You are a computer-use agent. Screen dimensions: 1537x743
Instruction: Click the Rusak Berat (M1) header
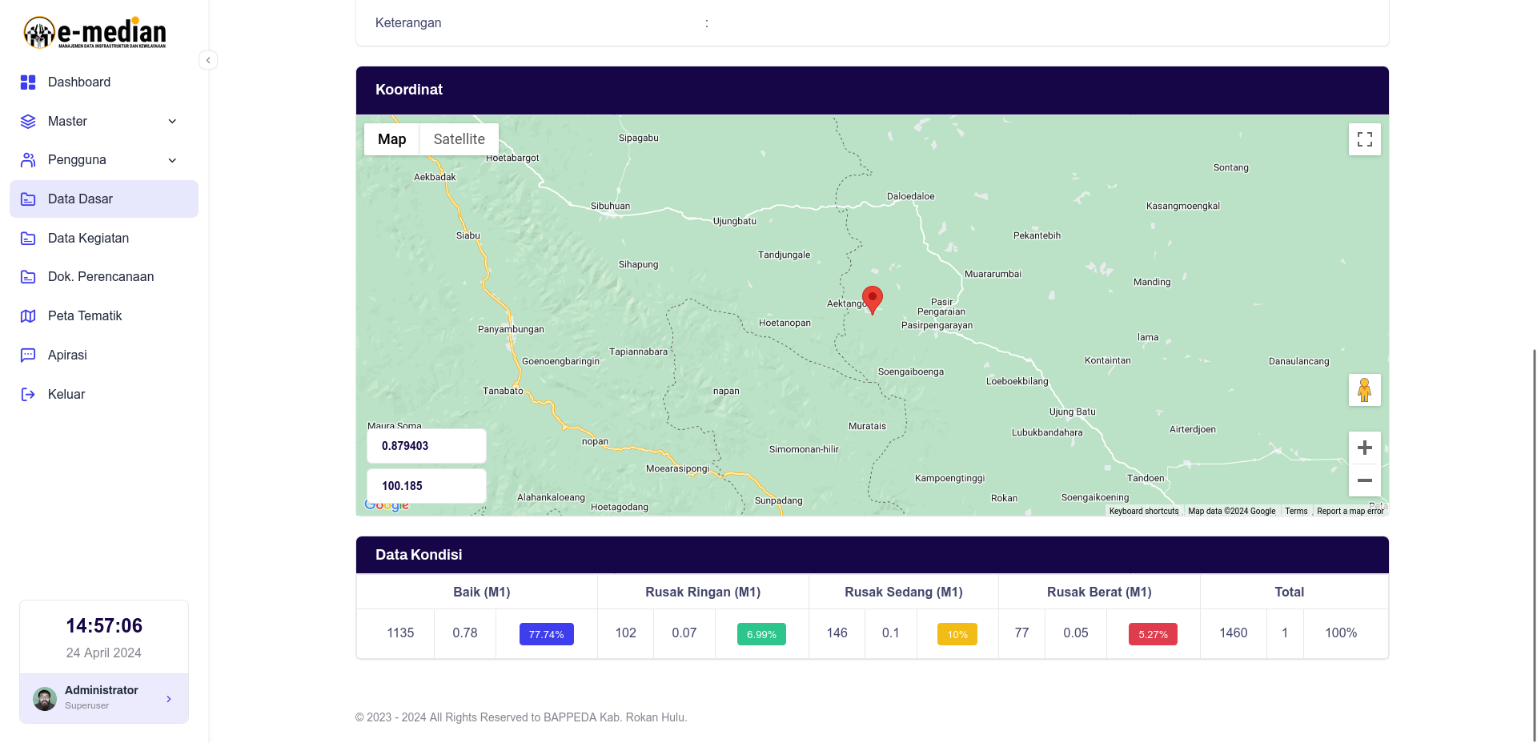1100,592
